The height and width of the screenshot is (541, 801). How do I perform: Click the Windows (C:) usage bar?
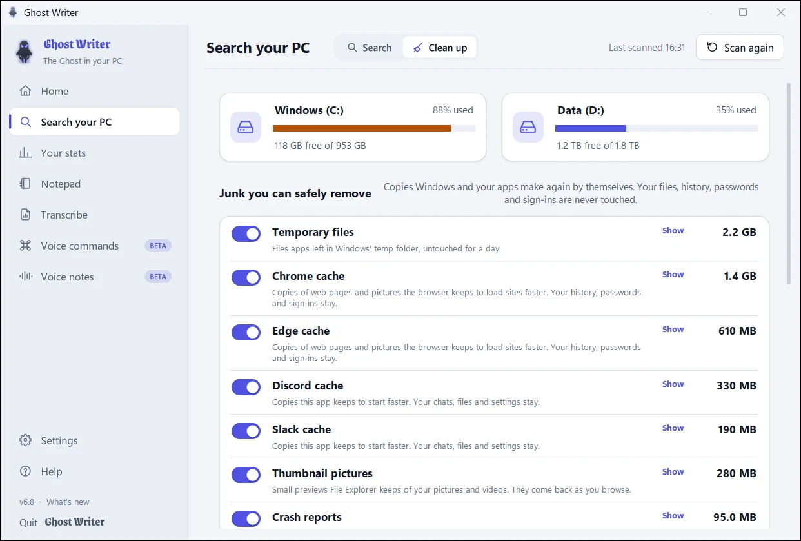click(x=375, y=128)
